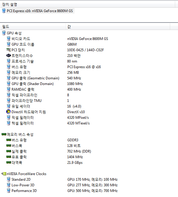Click the 실제 클럭 RAM icon

[9, 151]
